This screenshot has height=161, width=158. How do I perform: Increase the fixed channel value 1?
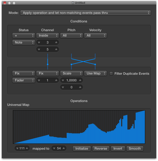point(56,80)
